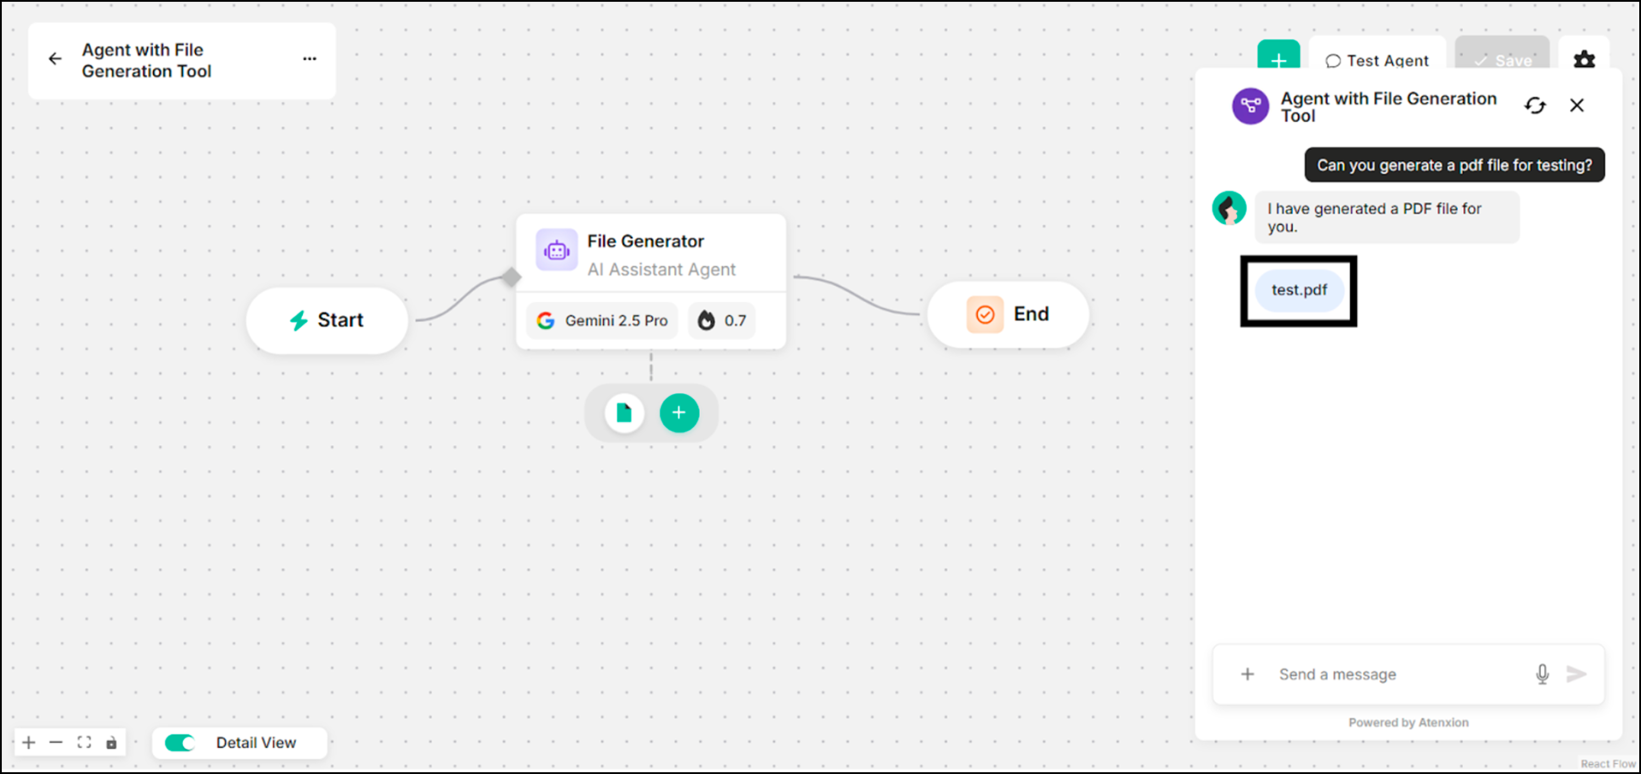
Task: Select the document tool under File Generator
Action: tap(623, 412)
